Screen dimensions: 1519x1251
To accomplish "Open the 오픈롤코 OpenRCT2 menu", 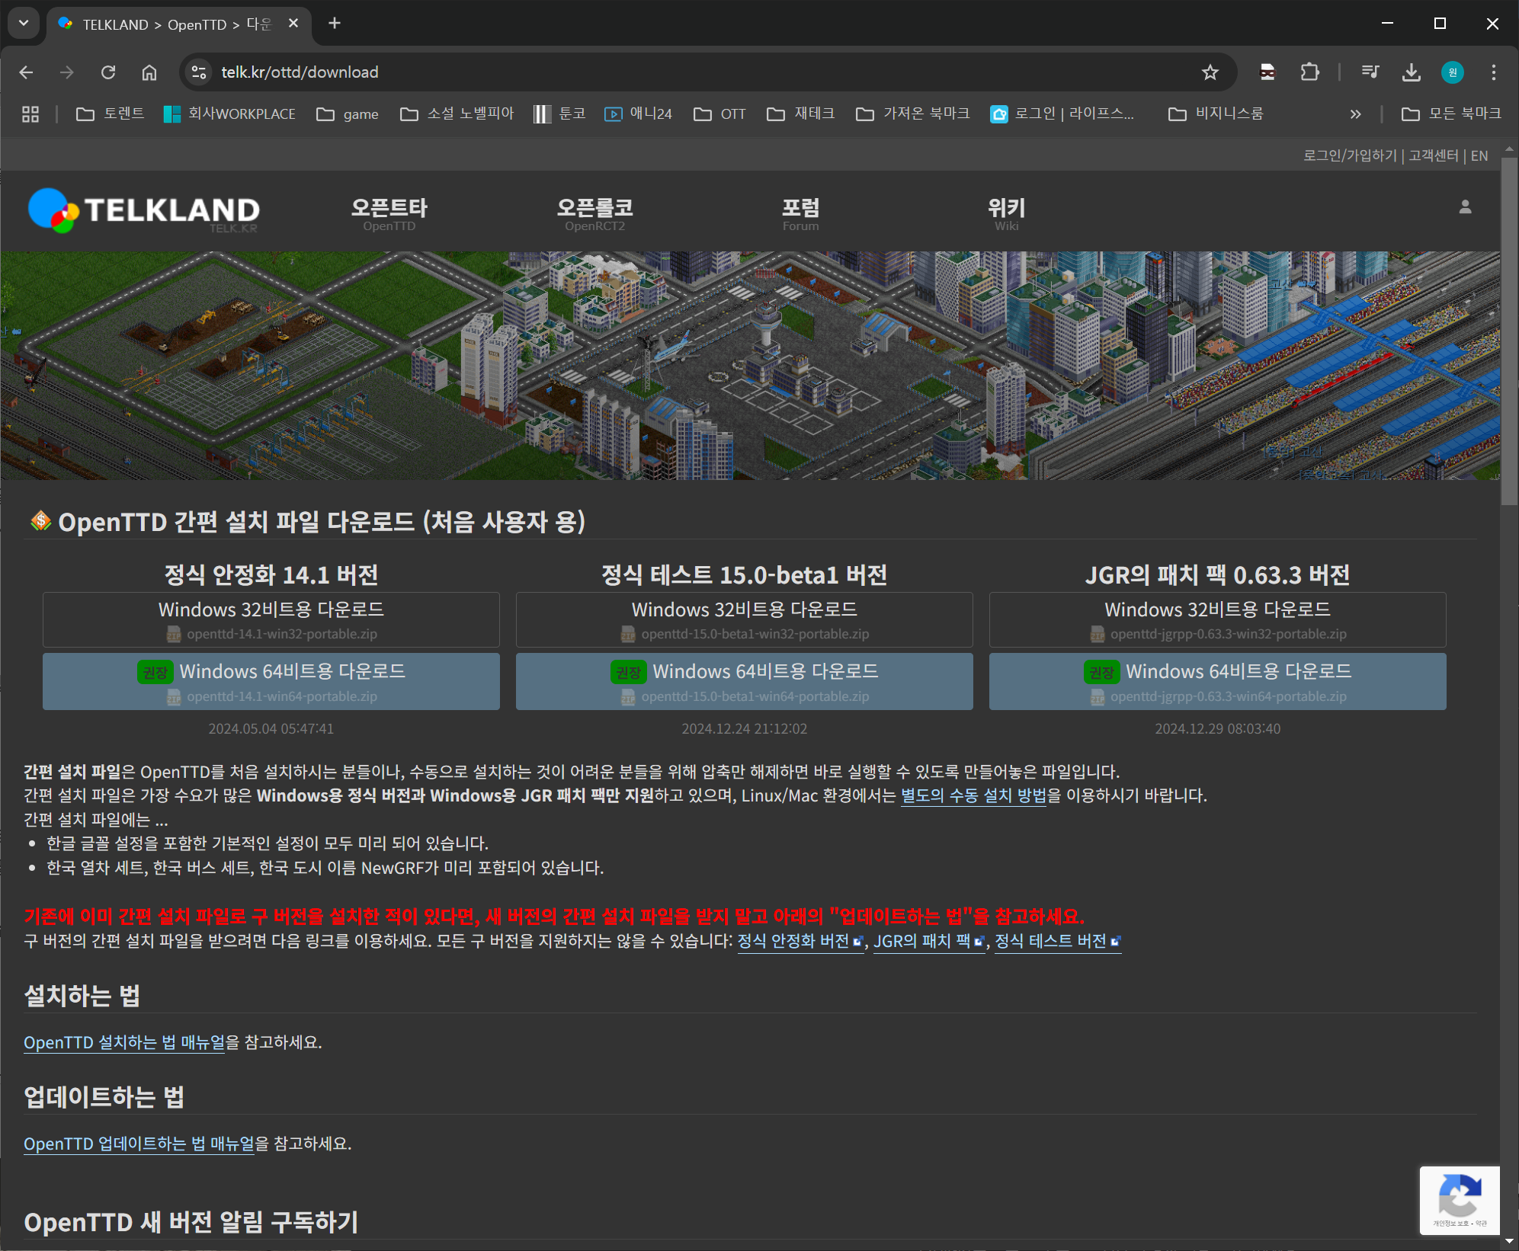I will (595, 213).
